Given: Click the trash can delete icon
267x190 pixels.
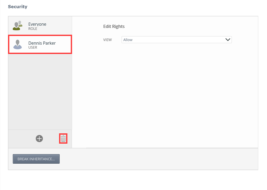Looking at the screenshot, I should point(63,138).
